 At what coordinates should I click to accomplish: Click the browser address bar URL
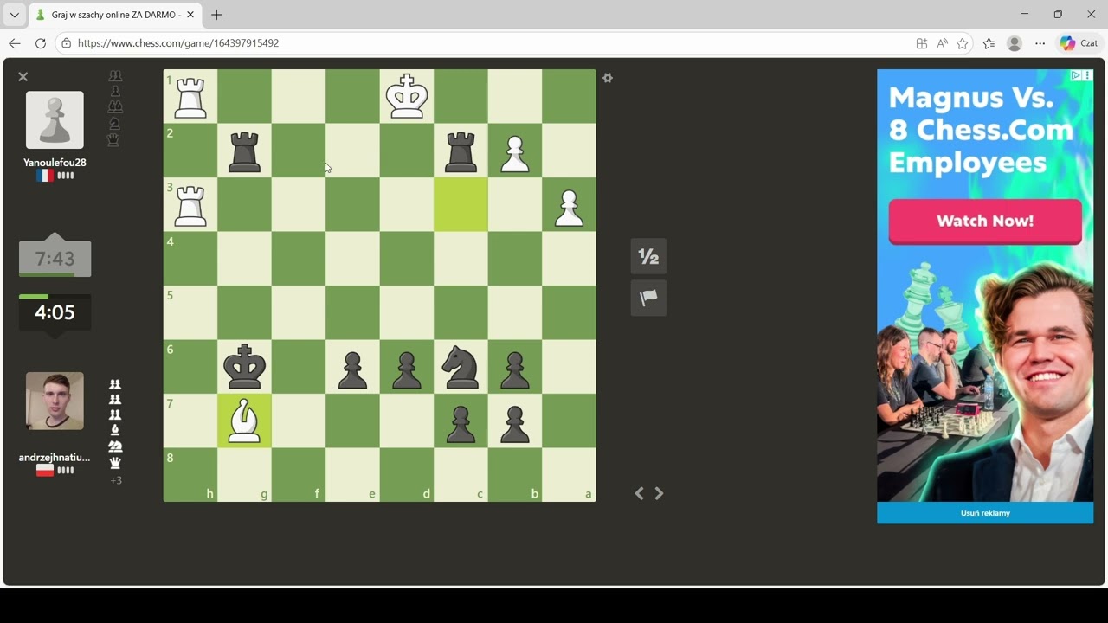178,43
